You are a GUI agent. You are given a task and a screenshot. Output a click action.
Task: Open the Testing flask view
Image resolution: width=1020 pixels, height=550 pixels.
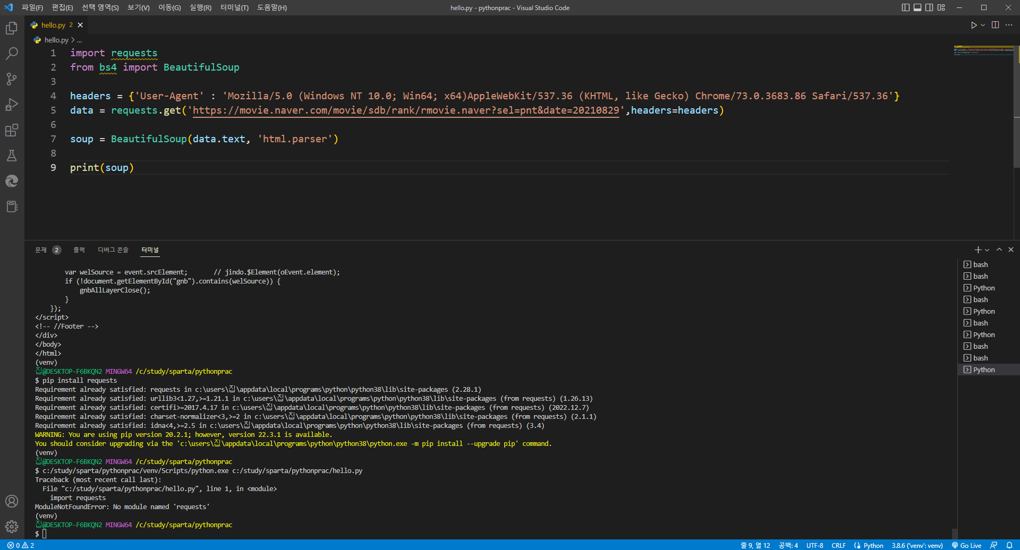12,156
